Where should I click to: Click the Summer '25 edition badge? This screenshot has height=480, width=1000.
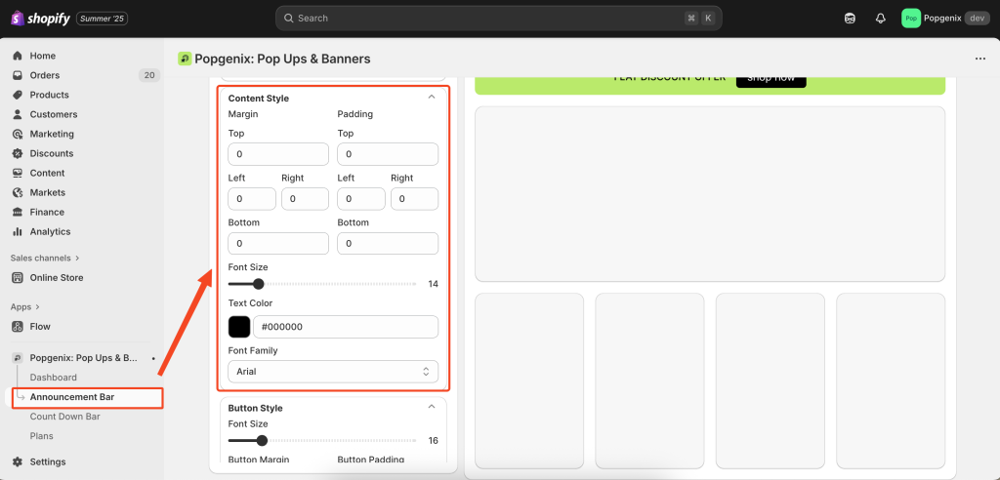pyautogui.click(x=102, y=19)
